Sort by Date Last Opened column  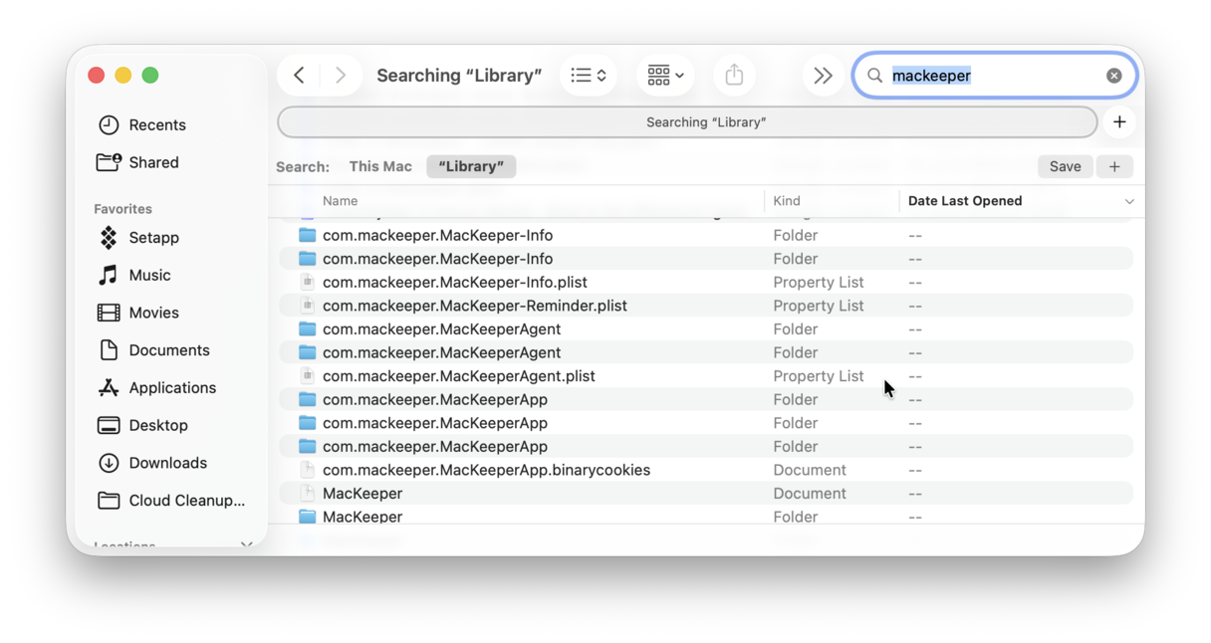[965, 201]
